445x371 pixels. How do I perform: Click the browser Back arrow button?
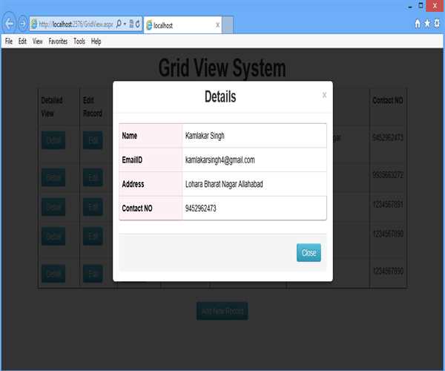tap(10, 24)
